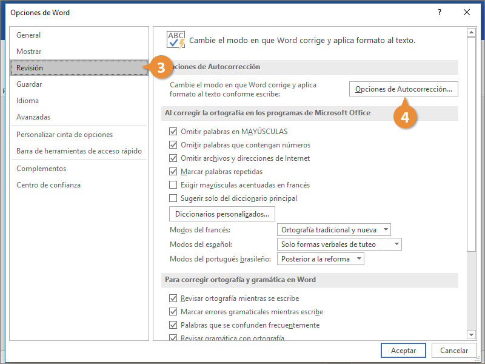485x364 pixels.
Task: Open the Modos del francés dropdown
Action: point(333,230)
